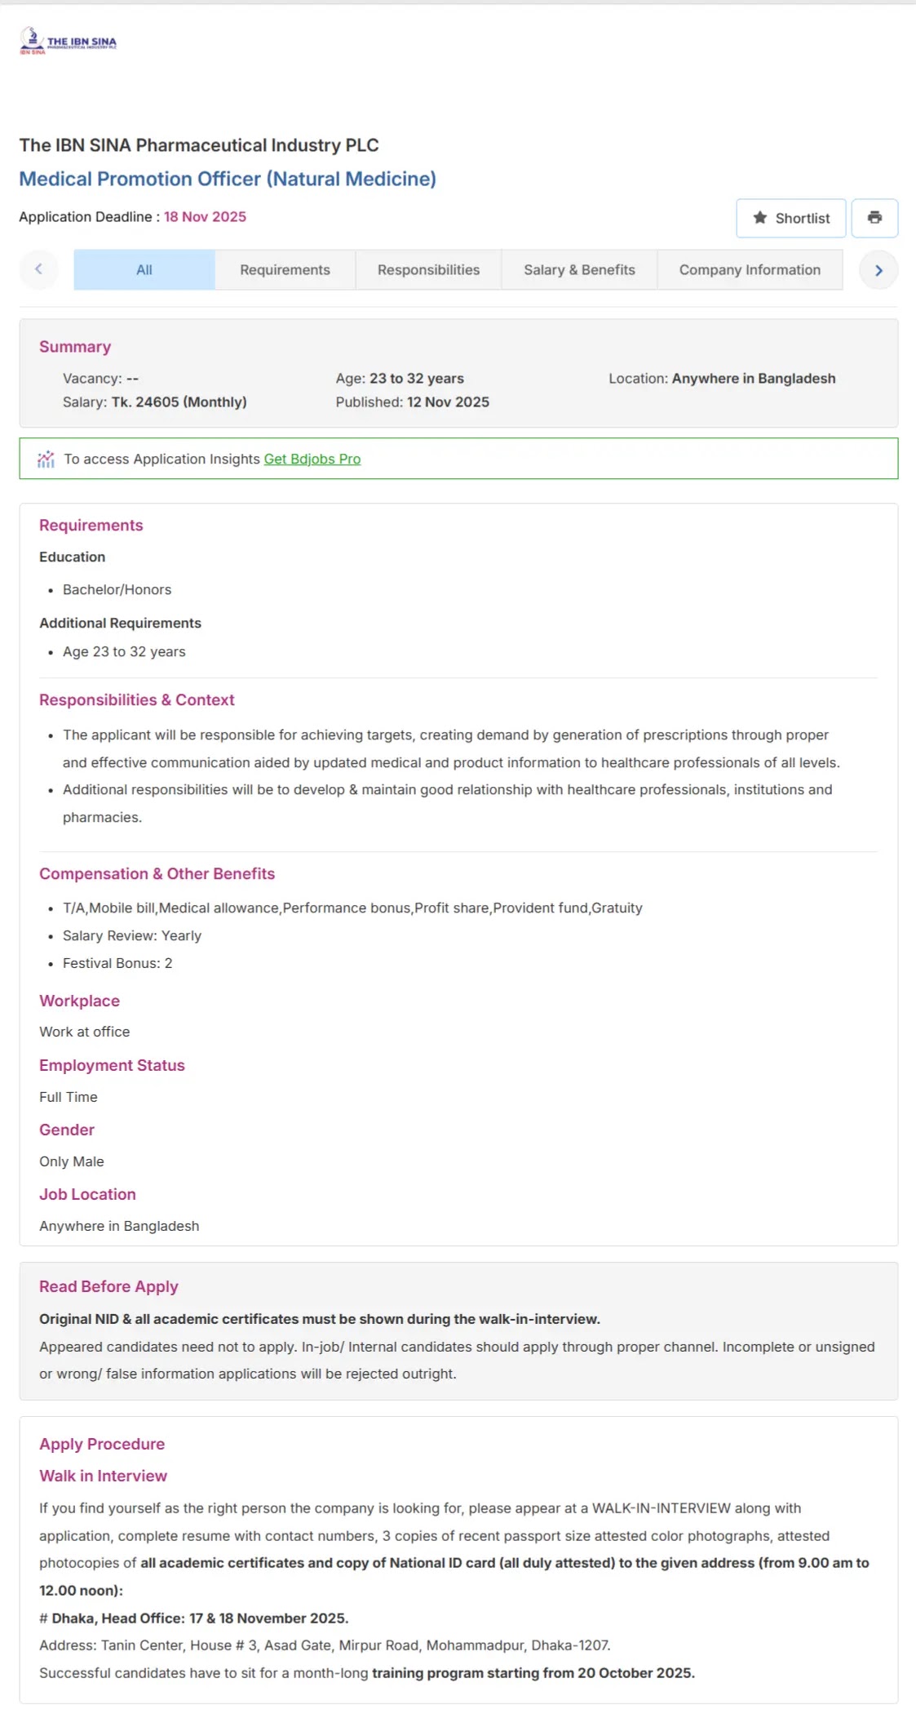Go to Salary & Benefits tab
The image size is (916, 1714).
579,270
